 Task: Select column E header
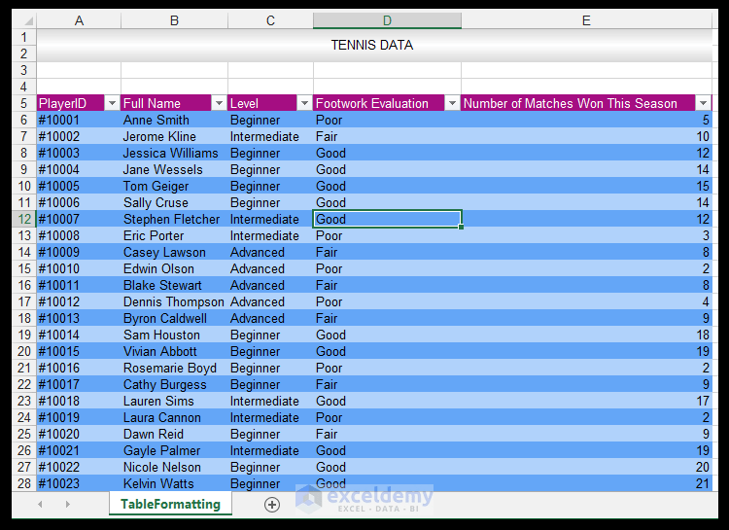tap(587, 20)
